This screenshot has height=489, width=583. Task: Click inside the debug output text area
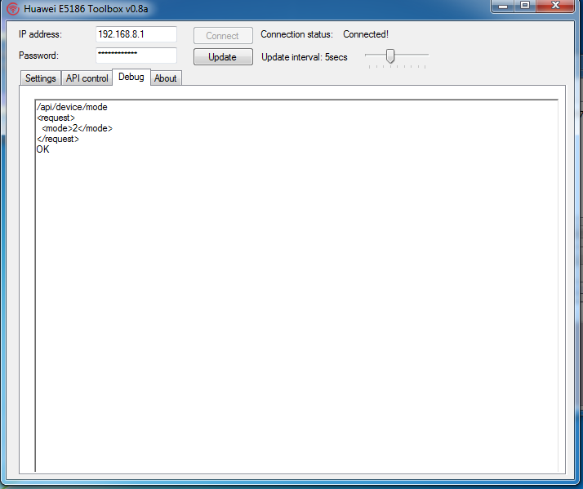[x=296, y=286]
